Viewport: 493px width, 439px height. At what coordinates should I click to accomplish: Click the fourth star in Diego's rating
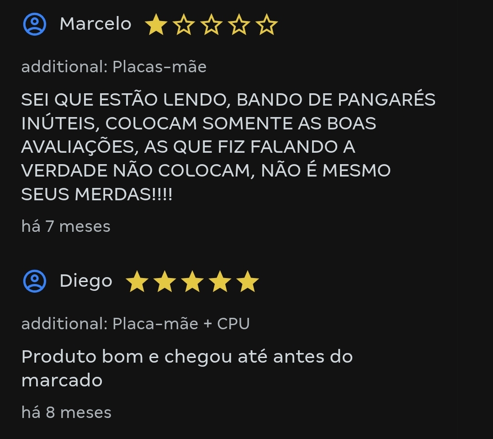tap(220, 281)
